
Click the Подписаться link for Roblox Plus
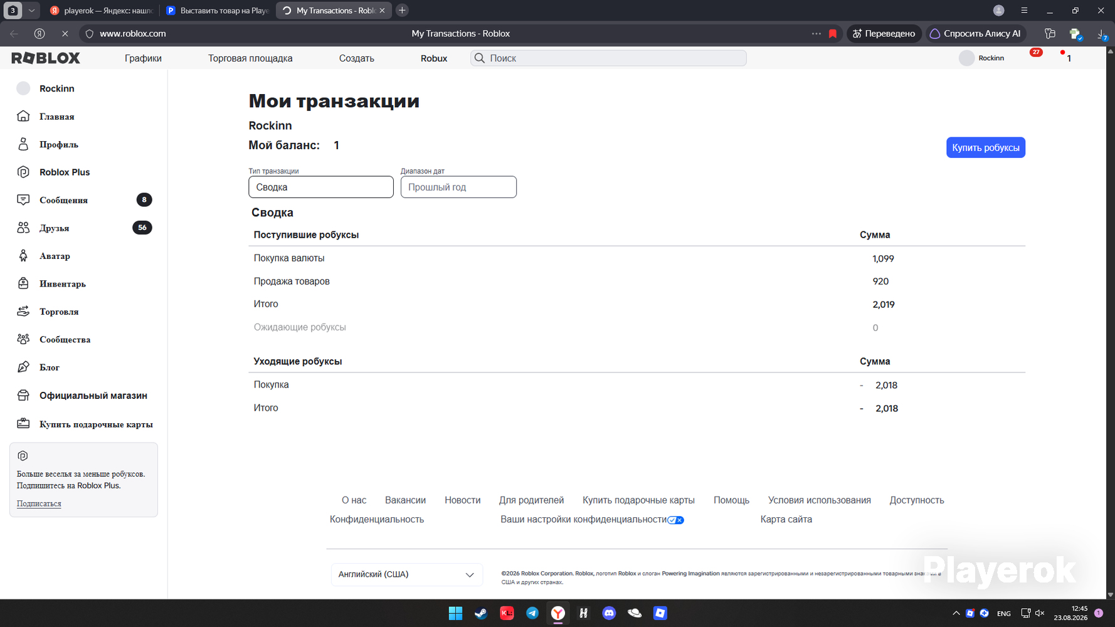click(39, 503)
